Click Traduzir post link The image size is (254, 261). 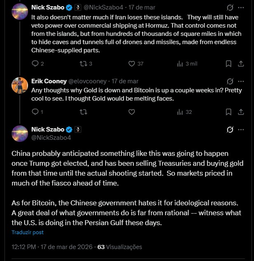click(x=27, y=232)
